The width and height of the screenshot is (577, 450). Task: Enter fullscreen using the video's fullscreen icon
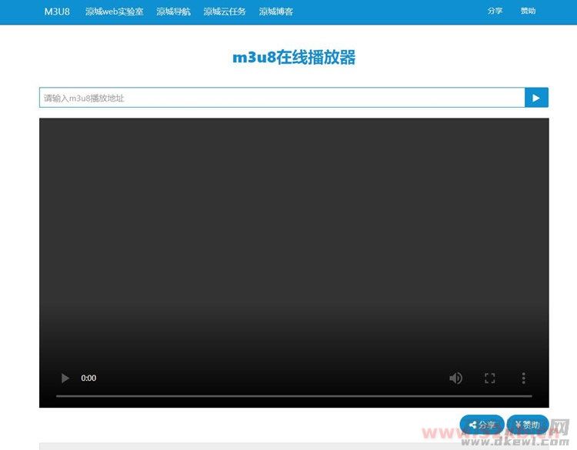[489, 378]
